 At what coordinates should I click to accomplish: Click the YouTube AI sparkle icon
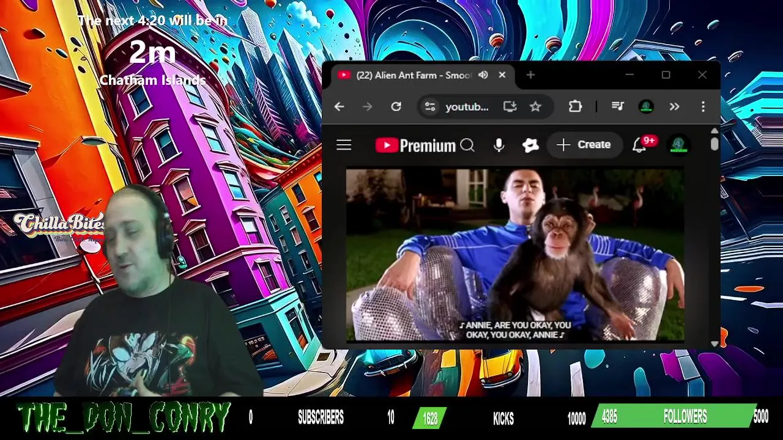530,145
